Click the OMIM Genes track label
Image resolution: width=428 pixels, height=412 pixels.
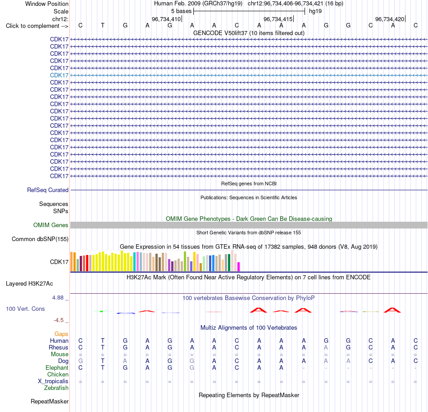[x=51, y=225]
